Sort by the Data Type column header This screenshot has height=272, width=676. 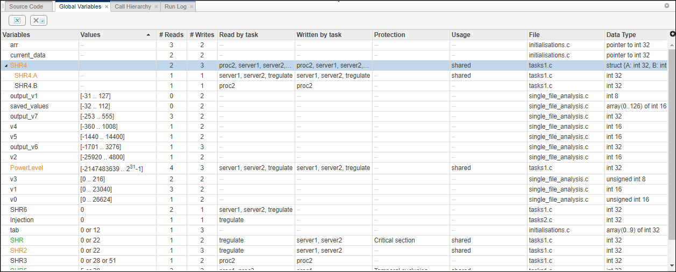[x=621, y=35]
